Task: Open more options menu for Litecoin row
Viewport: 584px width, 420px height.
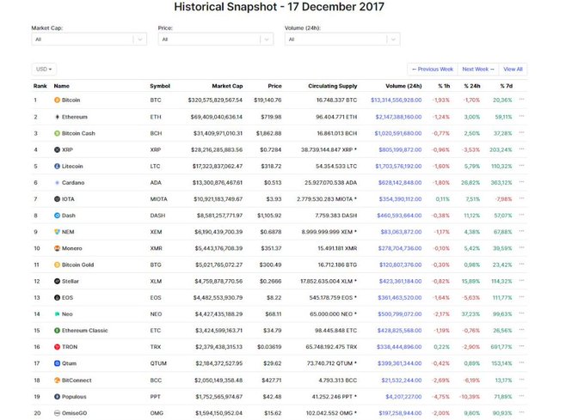Action: [521, 166]
